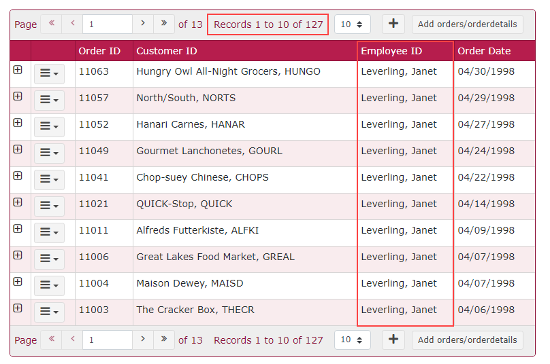This screenshot has height=364, width=550.
Task: Go to previous page in top pager
Action: tap(72, 24)
